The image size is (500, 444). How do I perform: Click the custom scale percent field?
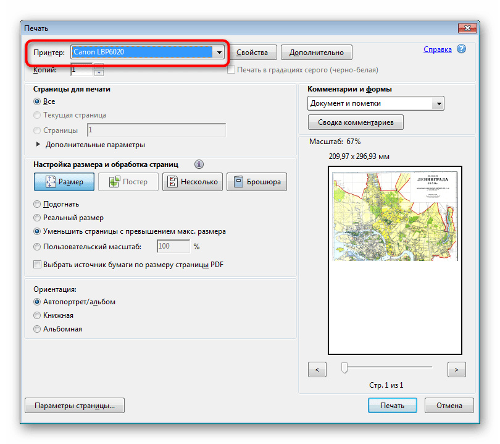[x=173, y=246]
